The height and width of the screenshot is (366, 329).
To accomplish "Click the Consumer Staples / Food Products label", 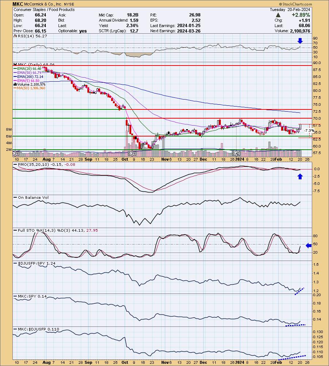I will (x=44, y=10).
